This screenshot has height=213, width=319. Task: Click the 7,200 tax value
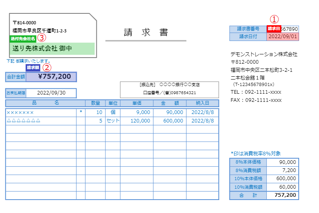click(283, 170)
